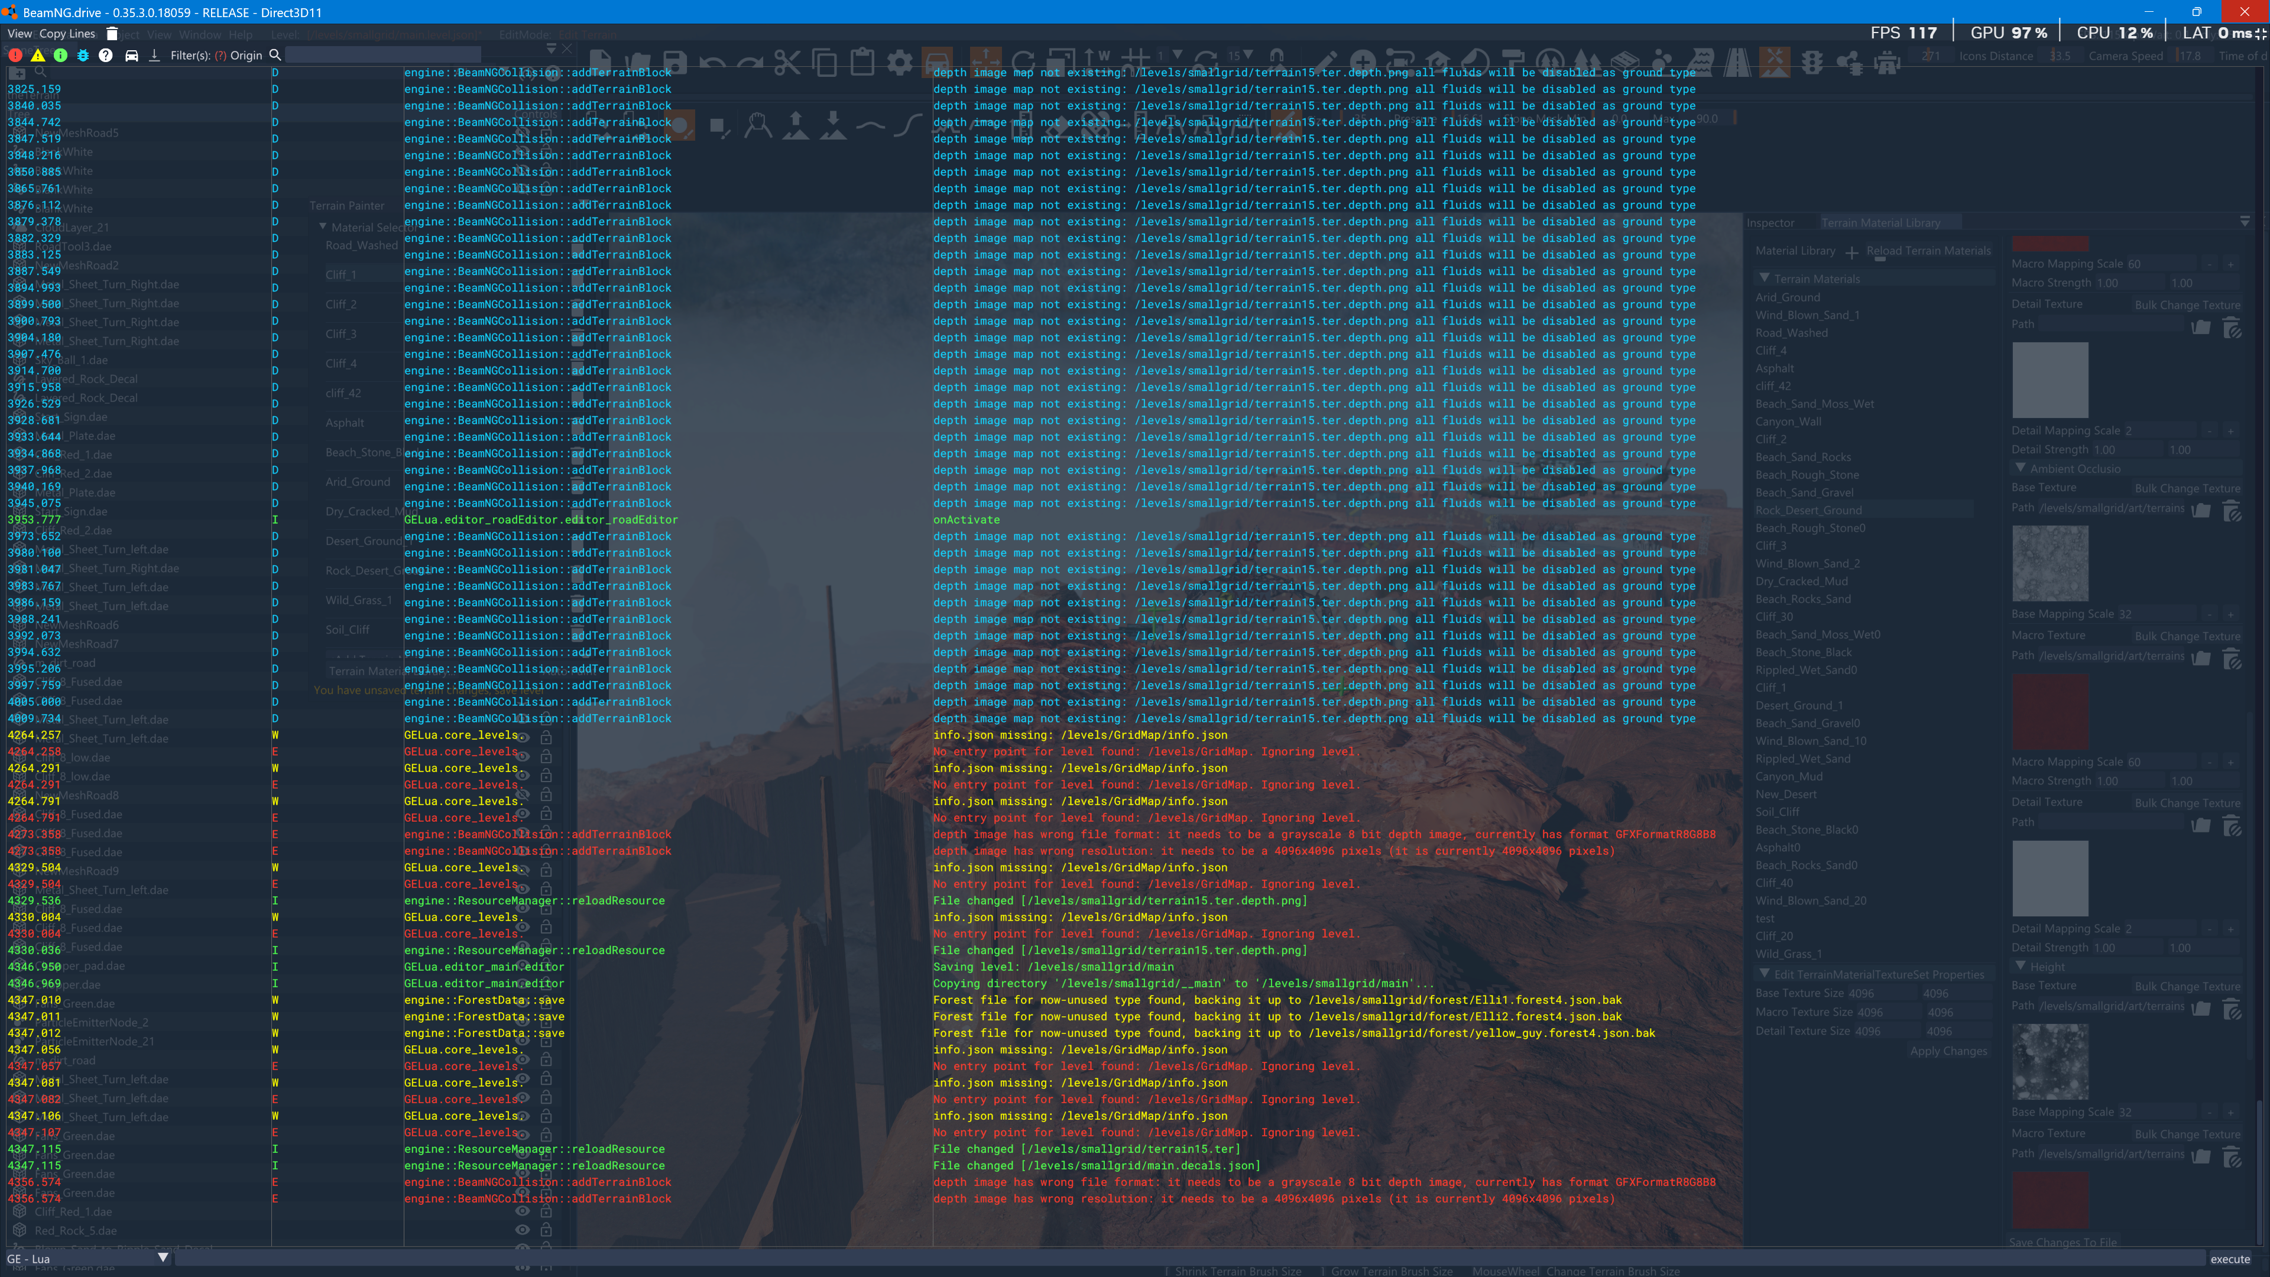Clear the console with the trash icon
The image size is (2270, 1277).
click(112, 34)
